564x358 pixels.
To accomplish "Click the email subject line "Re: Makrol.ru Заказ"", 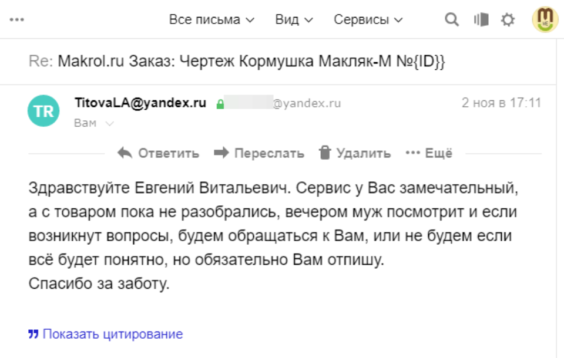I will tap(236, 62).
